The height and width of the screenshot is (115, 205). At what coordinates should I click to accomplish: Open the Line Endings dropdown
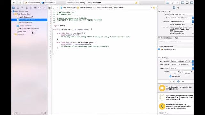pos(182,65)
